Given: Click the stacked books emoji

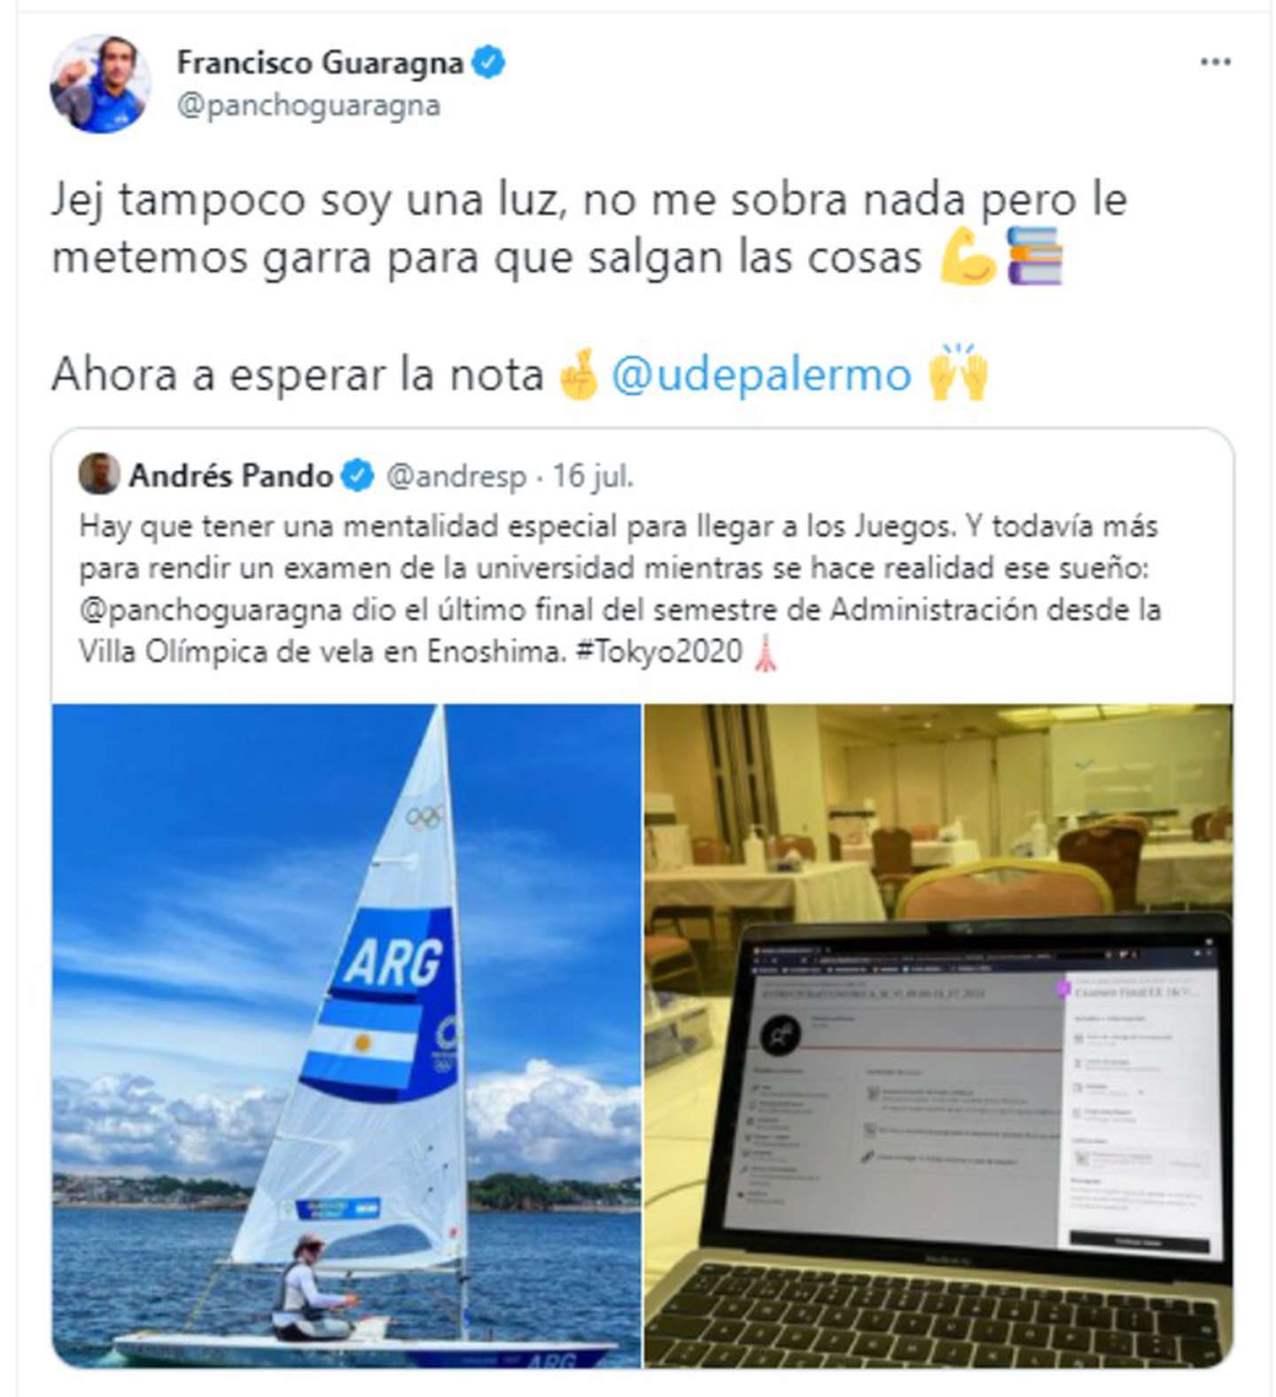Looking at the screenshot, I should tap(1034, 257).
